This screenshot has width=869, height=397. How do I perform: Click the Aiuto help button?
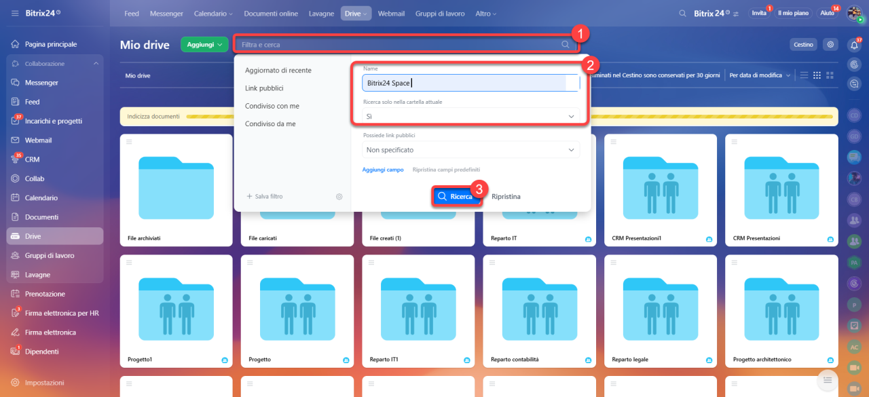point(828,14)
